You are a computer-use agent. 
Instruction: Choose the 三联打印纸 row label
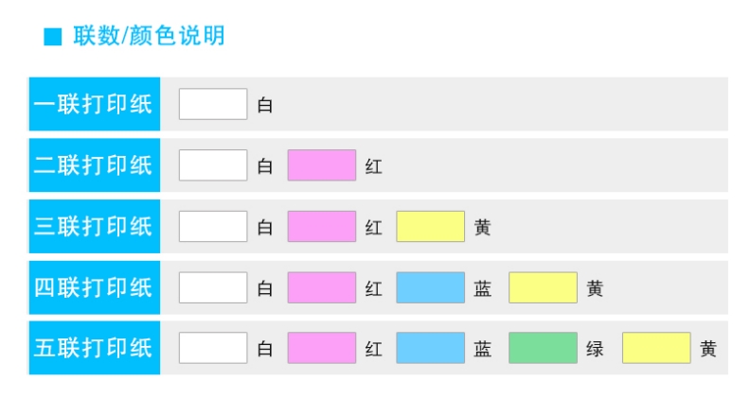94,227
